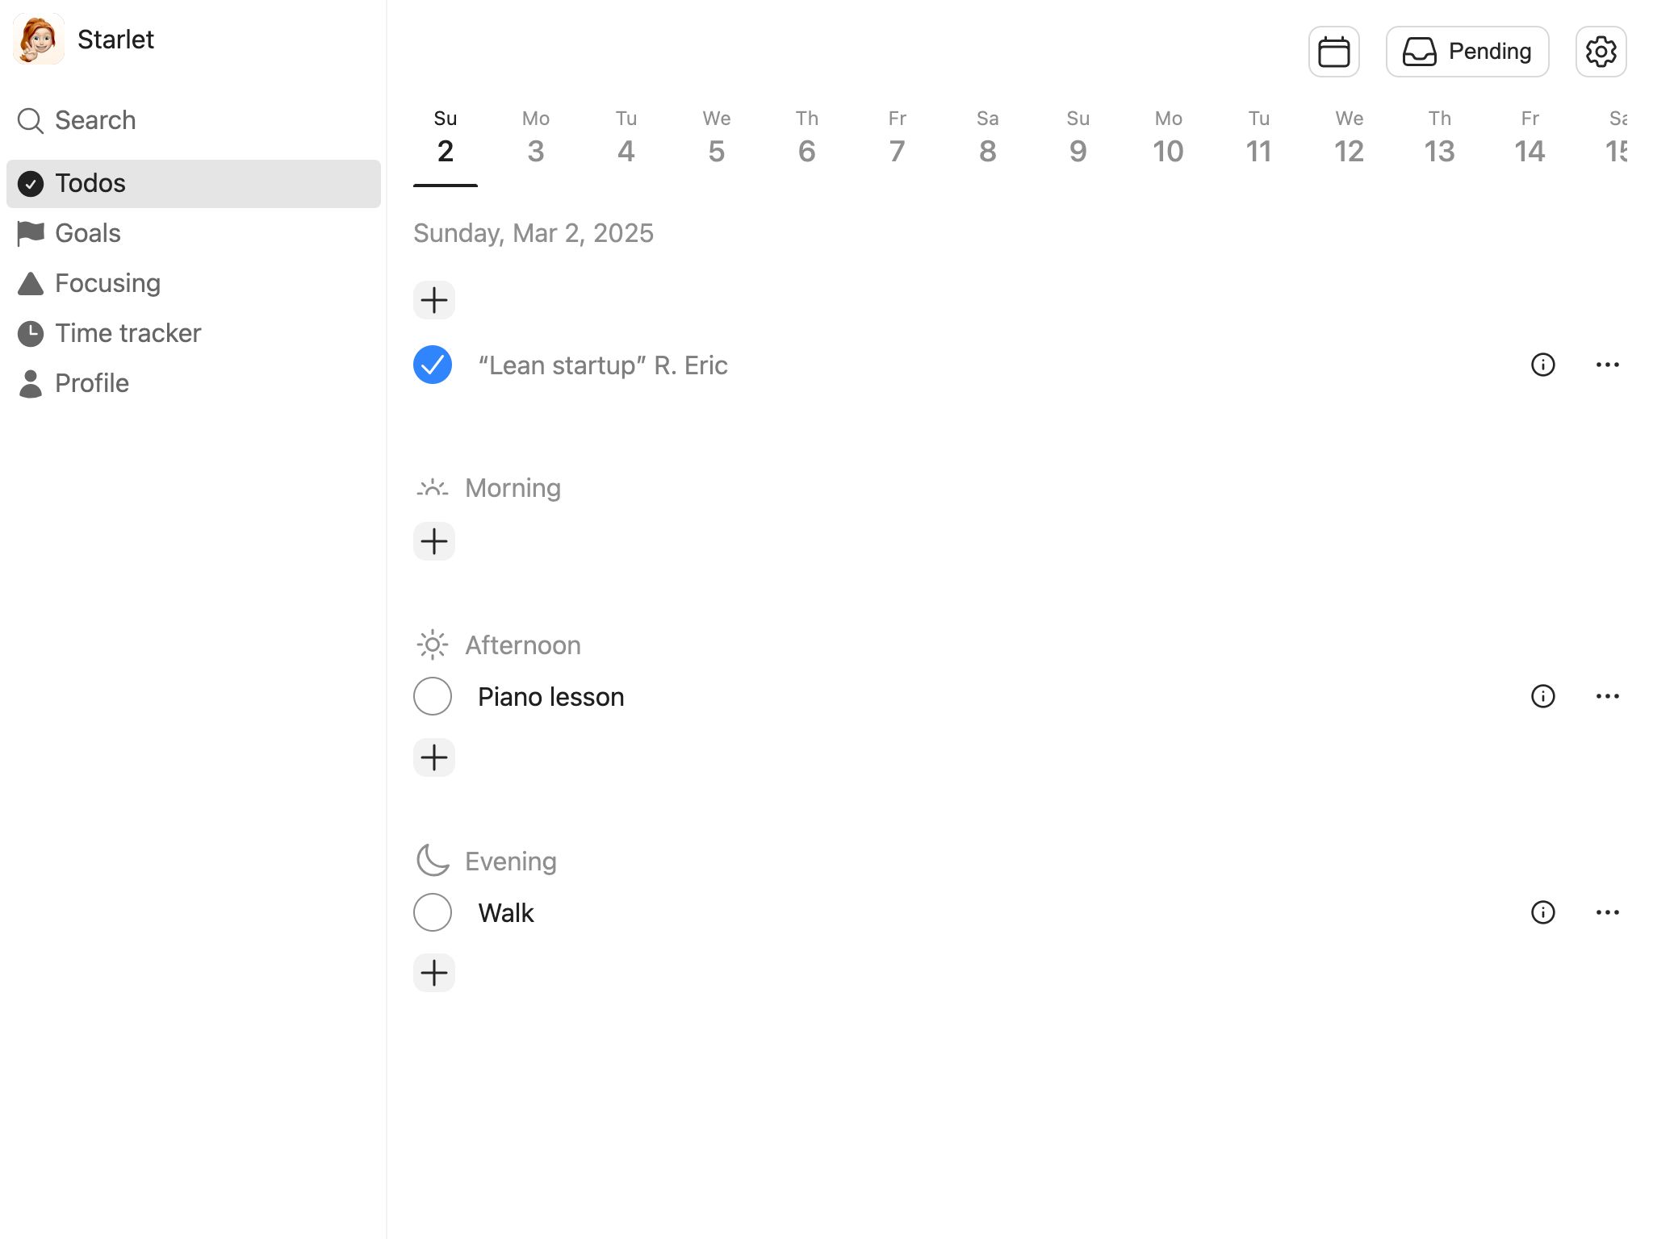Add a todo in Evening section
The image size is (1653, 1239).
(434, 973)
